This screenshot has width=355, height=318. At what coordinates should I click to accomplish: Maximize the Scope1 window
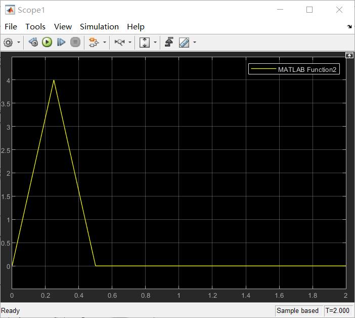[x=309, y=10]
